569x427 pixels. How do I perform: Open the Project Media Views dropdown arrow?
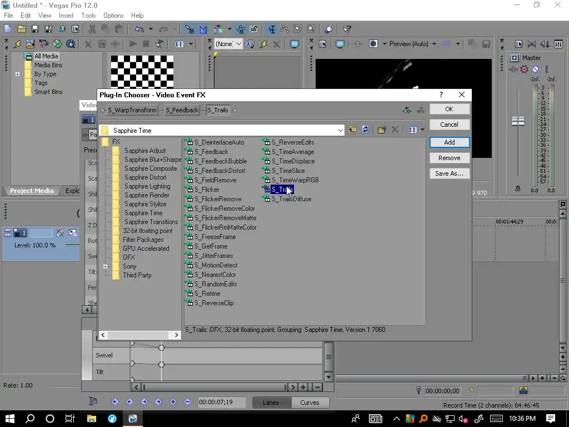click(x=191, y=44)
